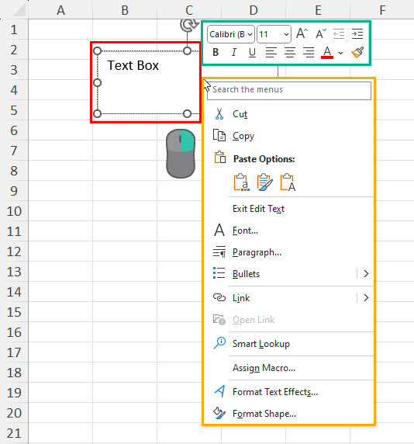Select column A header

pos(60,10)
